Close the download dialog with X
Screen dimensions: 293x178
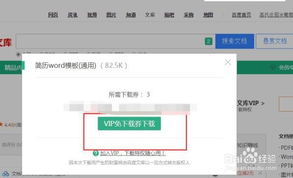point(228,62)
